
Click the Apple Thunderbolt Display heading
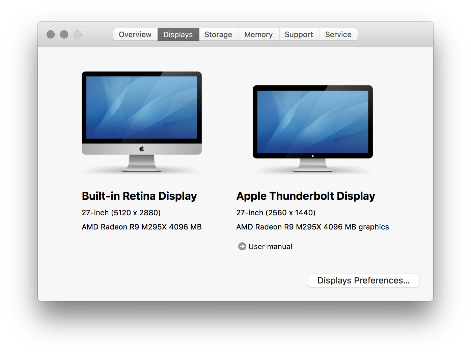(306, 196)
